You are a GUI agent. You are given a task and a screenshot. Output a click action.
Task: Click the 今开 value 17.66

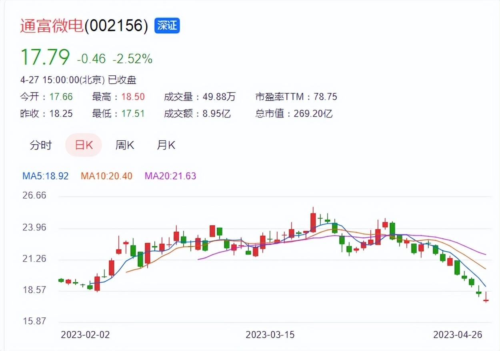[x=61, y=97]
